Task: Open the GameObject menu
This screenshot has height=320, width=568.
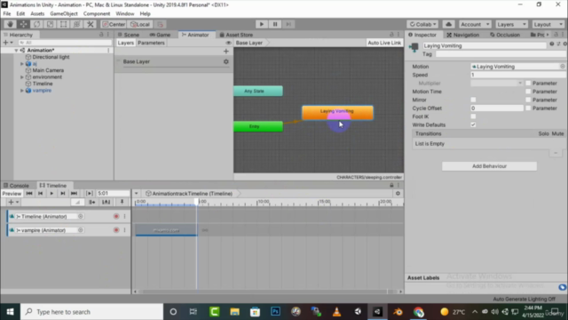Action: pos(64,14)
